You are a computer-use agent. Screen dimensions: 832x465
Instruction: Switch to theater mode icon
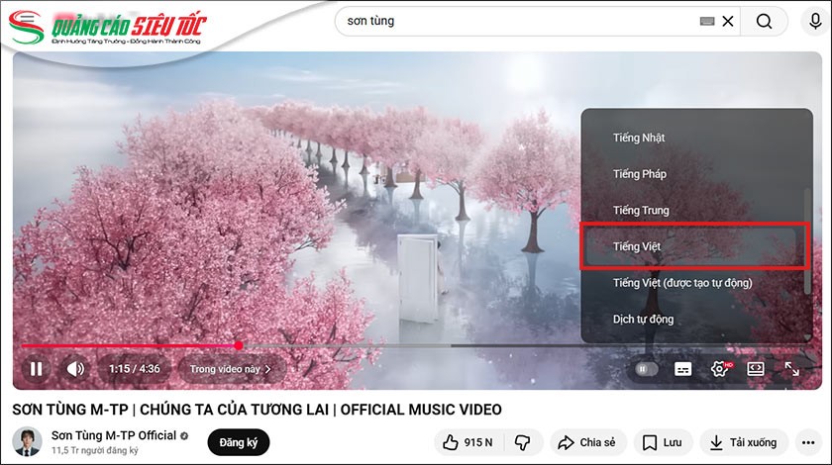pyautogui.click(x=756, y=368)
